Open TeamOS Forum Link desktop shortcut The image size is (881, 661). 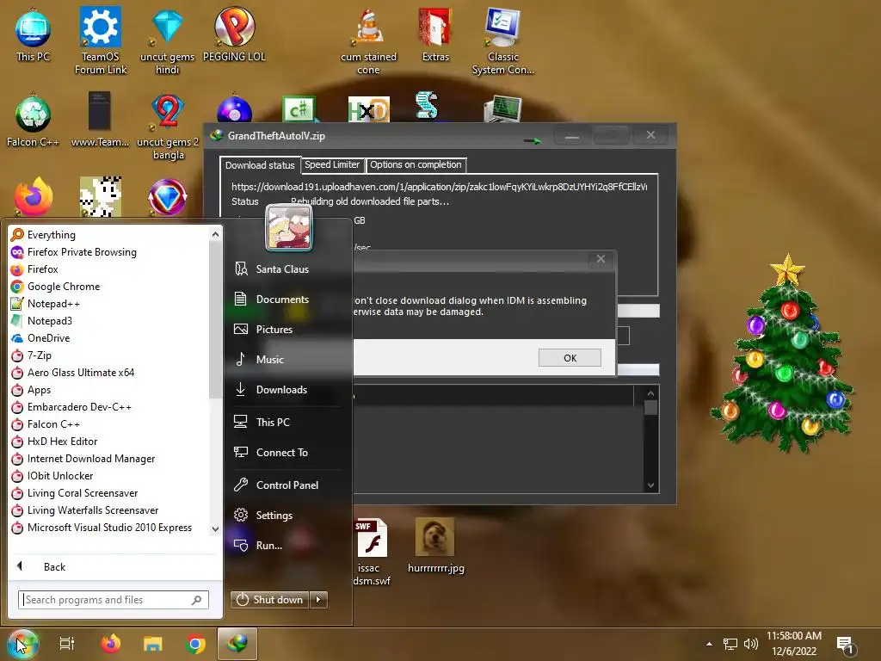click(101, 40)
